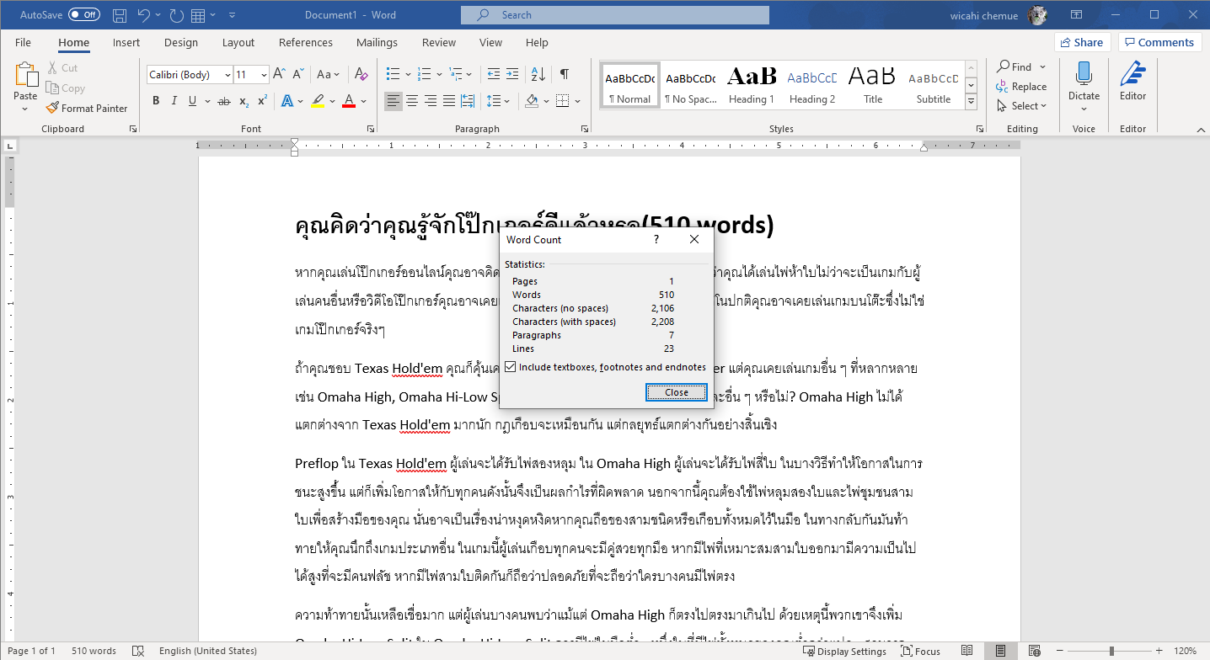This screenshot has height=660, width=1210.
Task: Click the 120% zoom level
Action: click(x=1186, y=652)
